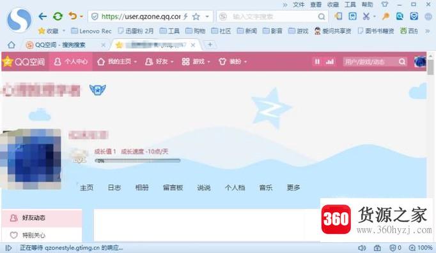Open the 收藏 menu in the menu bar
This screenshot has height=253, width=436.
(x=333, y=4)
